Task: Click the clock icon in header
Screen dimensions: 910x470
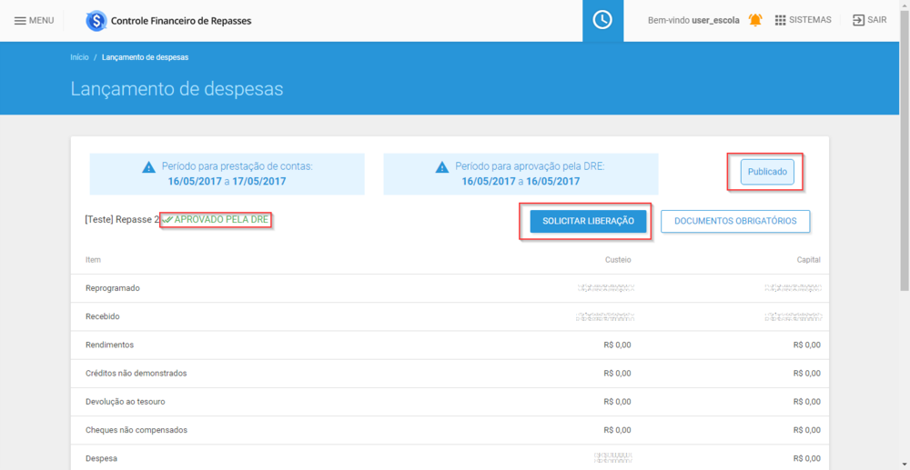Action: click(602, 21)
